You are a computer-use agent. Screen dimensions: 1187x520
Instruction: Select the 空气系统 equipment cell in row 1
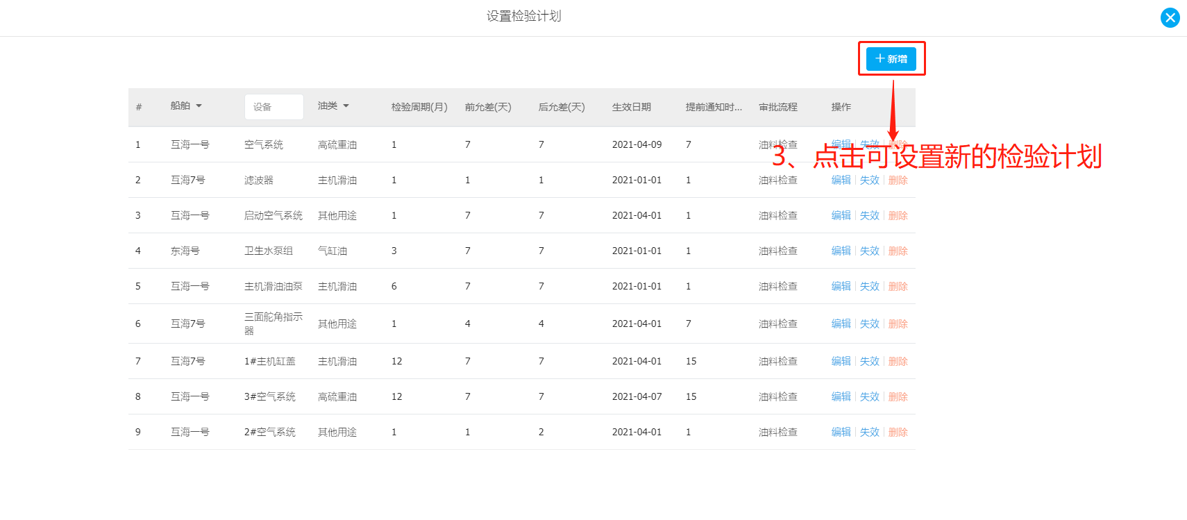264,144
